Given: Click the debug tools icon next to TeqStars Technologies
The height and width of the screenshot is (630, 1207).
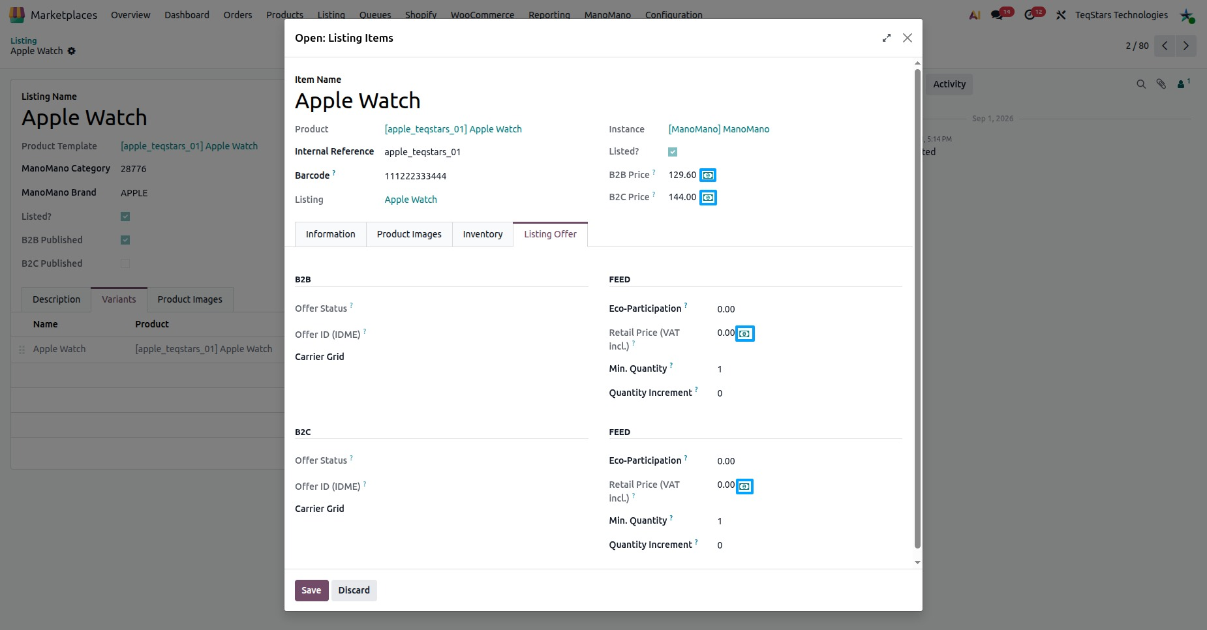Looking at the screenshot, I should point(1061,15).
